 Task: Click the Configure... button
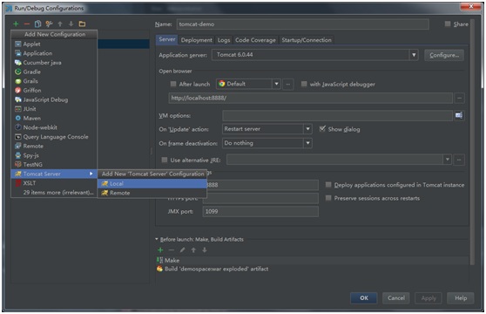point(444,55)
